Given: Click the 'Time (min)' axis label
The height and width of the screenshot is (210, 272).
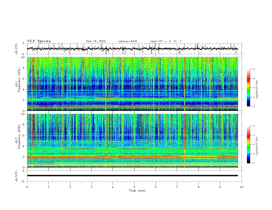Looking at the screenshot, I should [137, 190].
